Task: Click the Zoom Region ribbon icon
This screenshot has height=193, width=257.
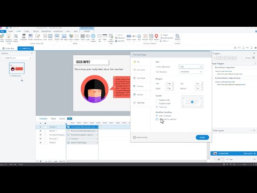Action: pyautogui.click(x=16, y=38)
